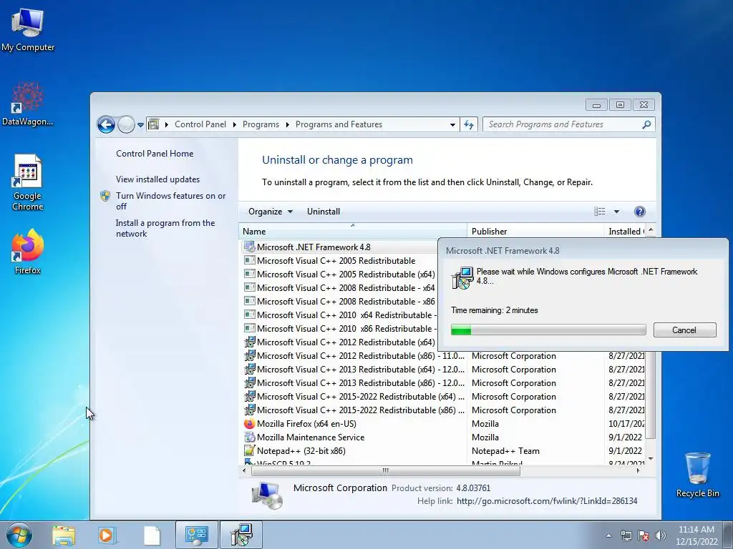The height and width of the screenshot is (549, 733).
Task: Click the Action Center flag tray icon
Action: click(644, 535)
